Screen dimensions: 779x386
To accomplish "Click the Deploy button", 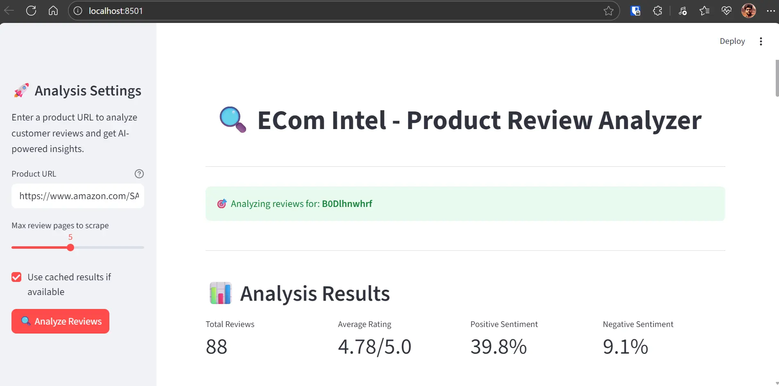I will coord(732,41).
